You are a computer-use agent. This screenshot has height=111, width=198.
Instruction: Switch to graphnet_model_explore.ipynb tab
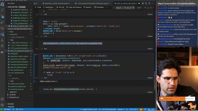[56, 3]
